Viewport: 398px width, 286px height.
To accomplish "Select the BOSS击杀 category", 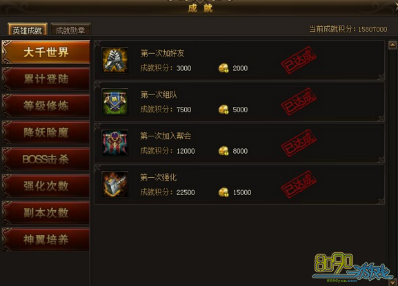I will [x=46, y=159].
